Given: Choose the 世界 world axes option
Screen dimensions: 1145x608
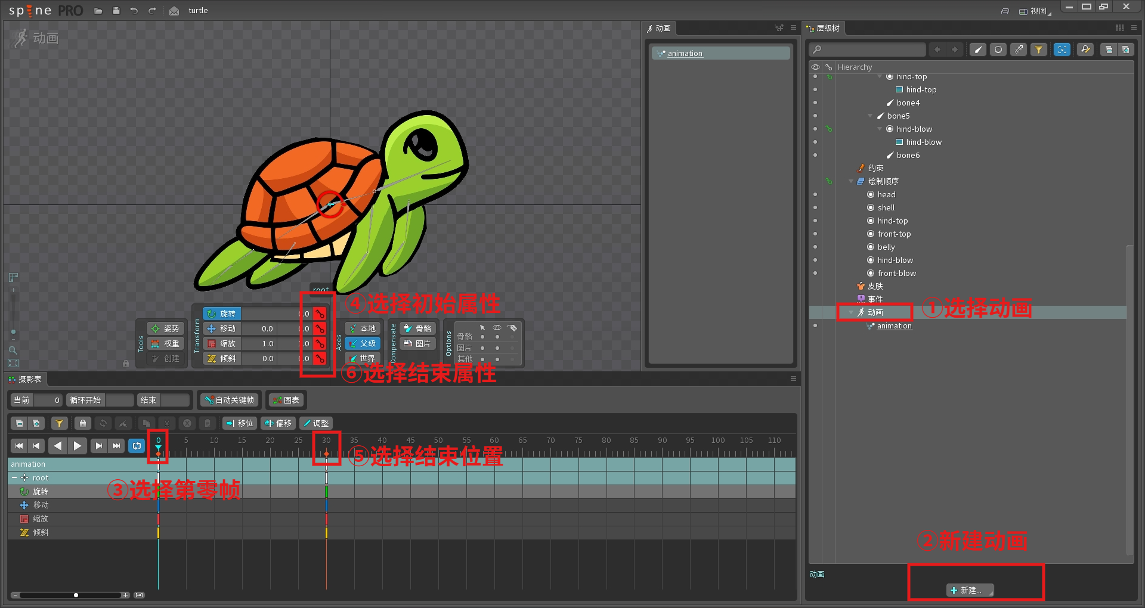Looking at the screenshot, I should [362, 358].
